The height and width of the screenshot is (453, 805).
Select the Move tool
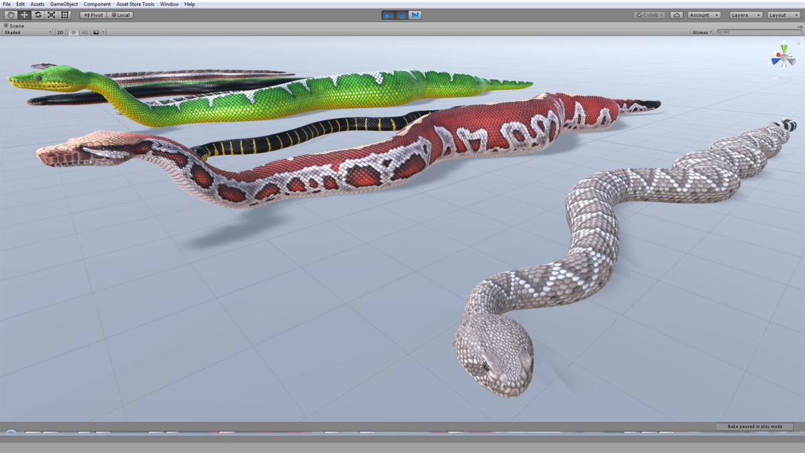[25, 15]
